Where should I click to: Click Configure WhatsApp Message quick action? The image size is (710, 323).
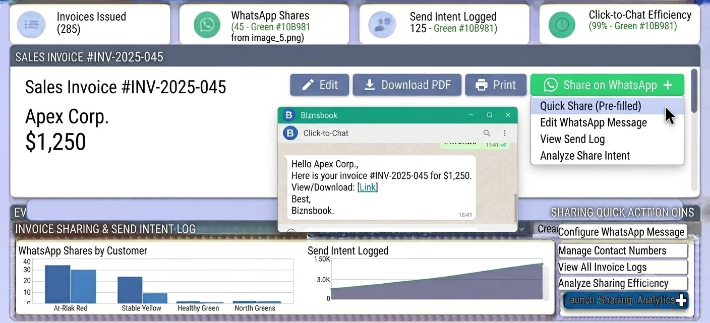tap(621, 232)
